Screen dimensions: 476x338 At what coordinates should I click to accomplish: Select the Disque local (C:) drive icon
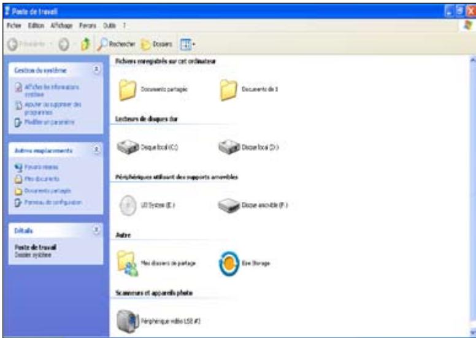tap(128, 147)
